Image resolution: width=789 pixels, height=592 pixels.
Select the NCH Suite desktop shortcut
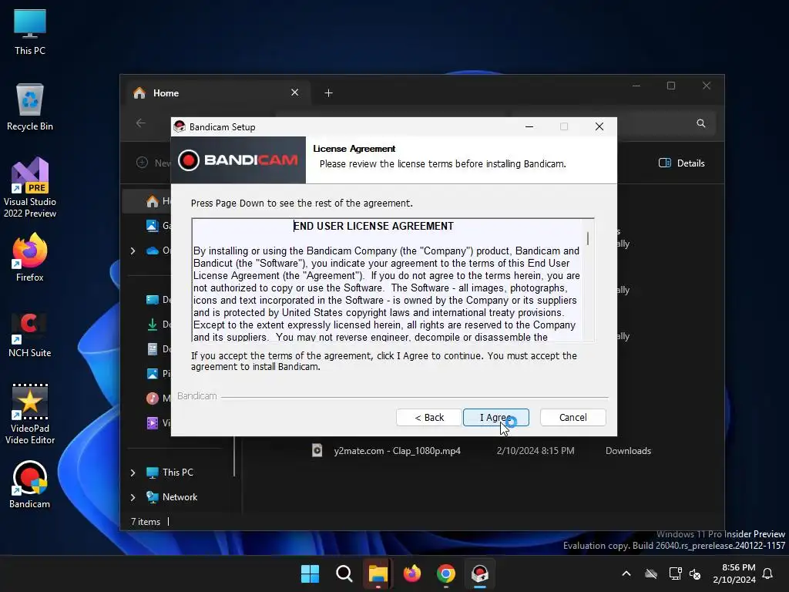click(x=30, y=335)
